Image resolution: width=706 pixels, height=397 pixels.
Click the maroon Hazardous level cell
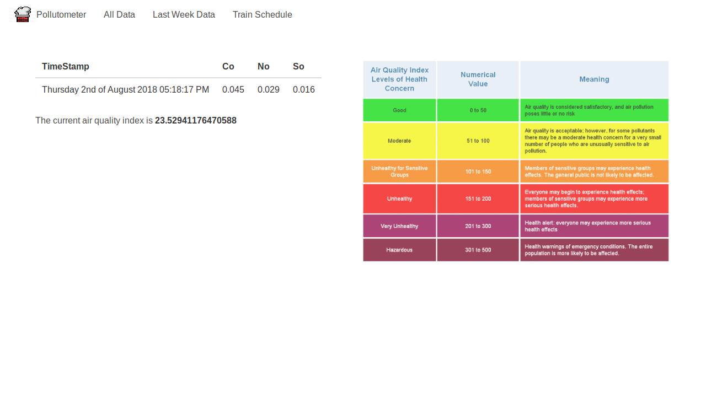(x=399, y=250)
